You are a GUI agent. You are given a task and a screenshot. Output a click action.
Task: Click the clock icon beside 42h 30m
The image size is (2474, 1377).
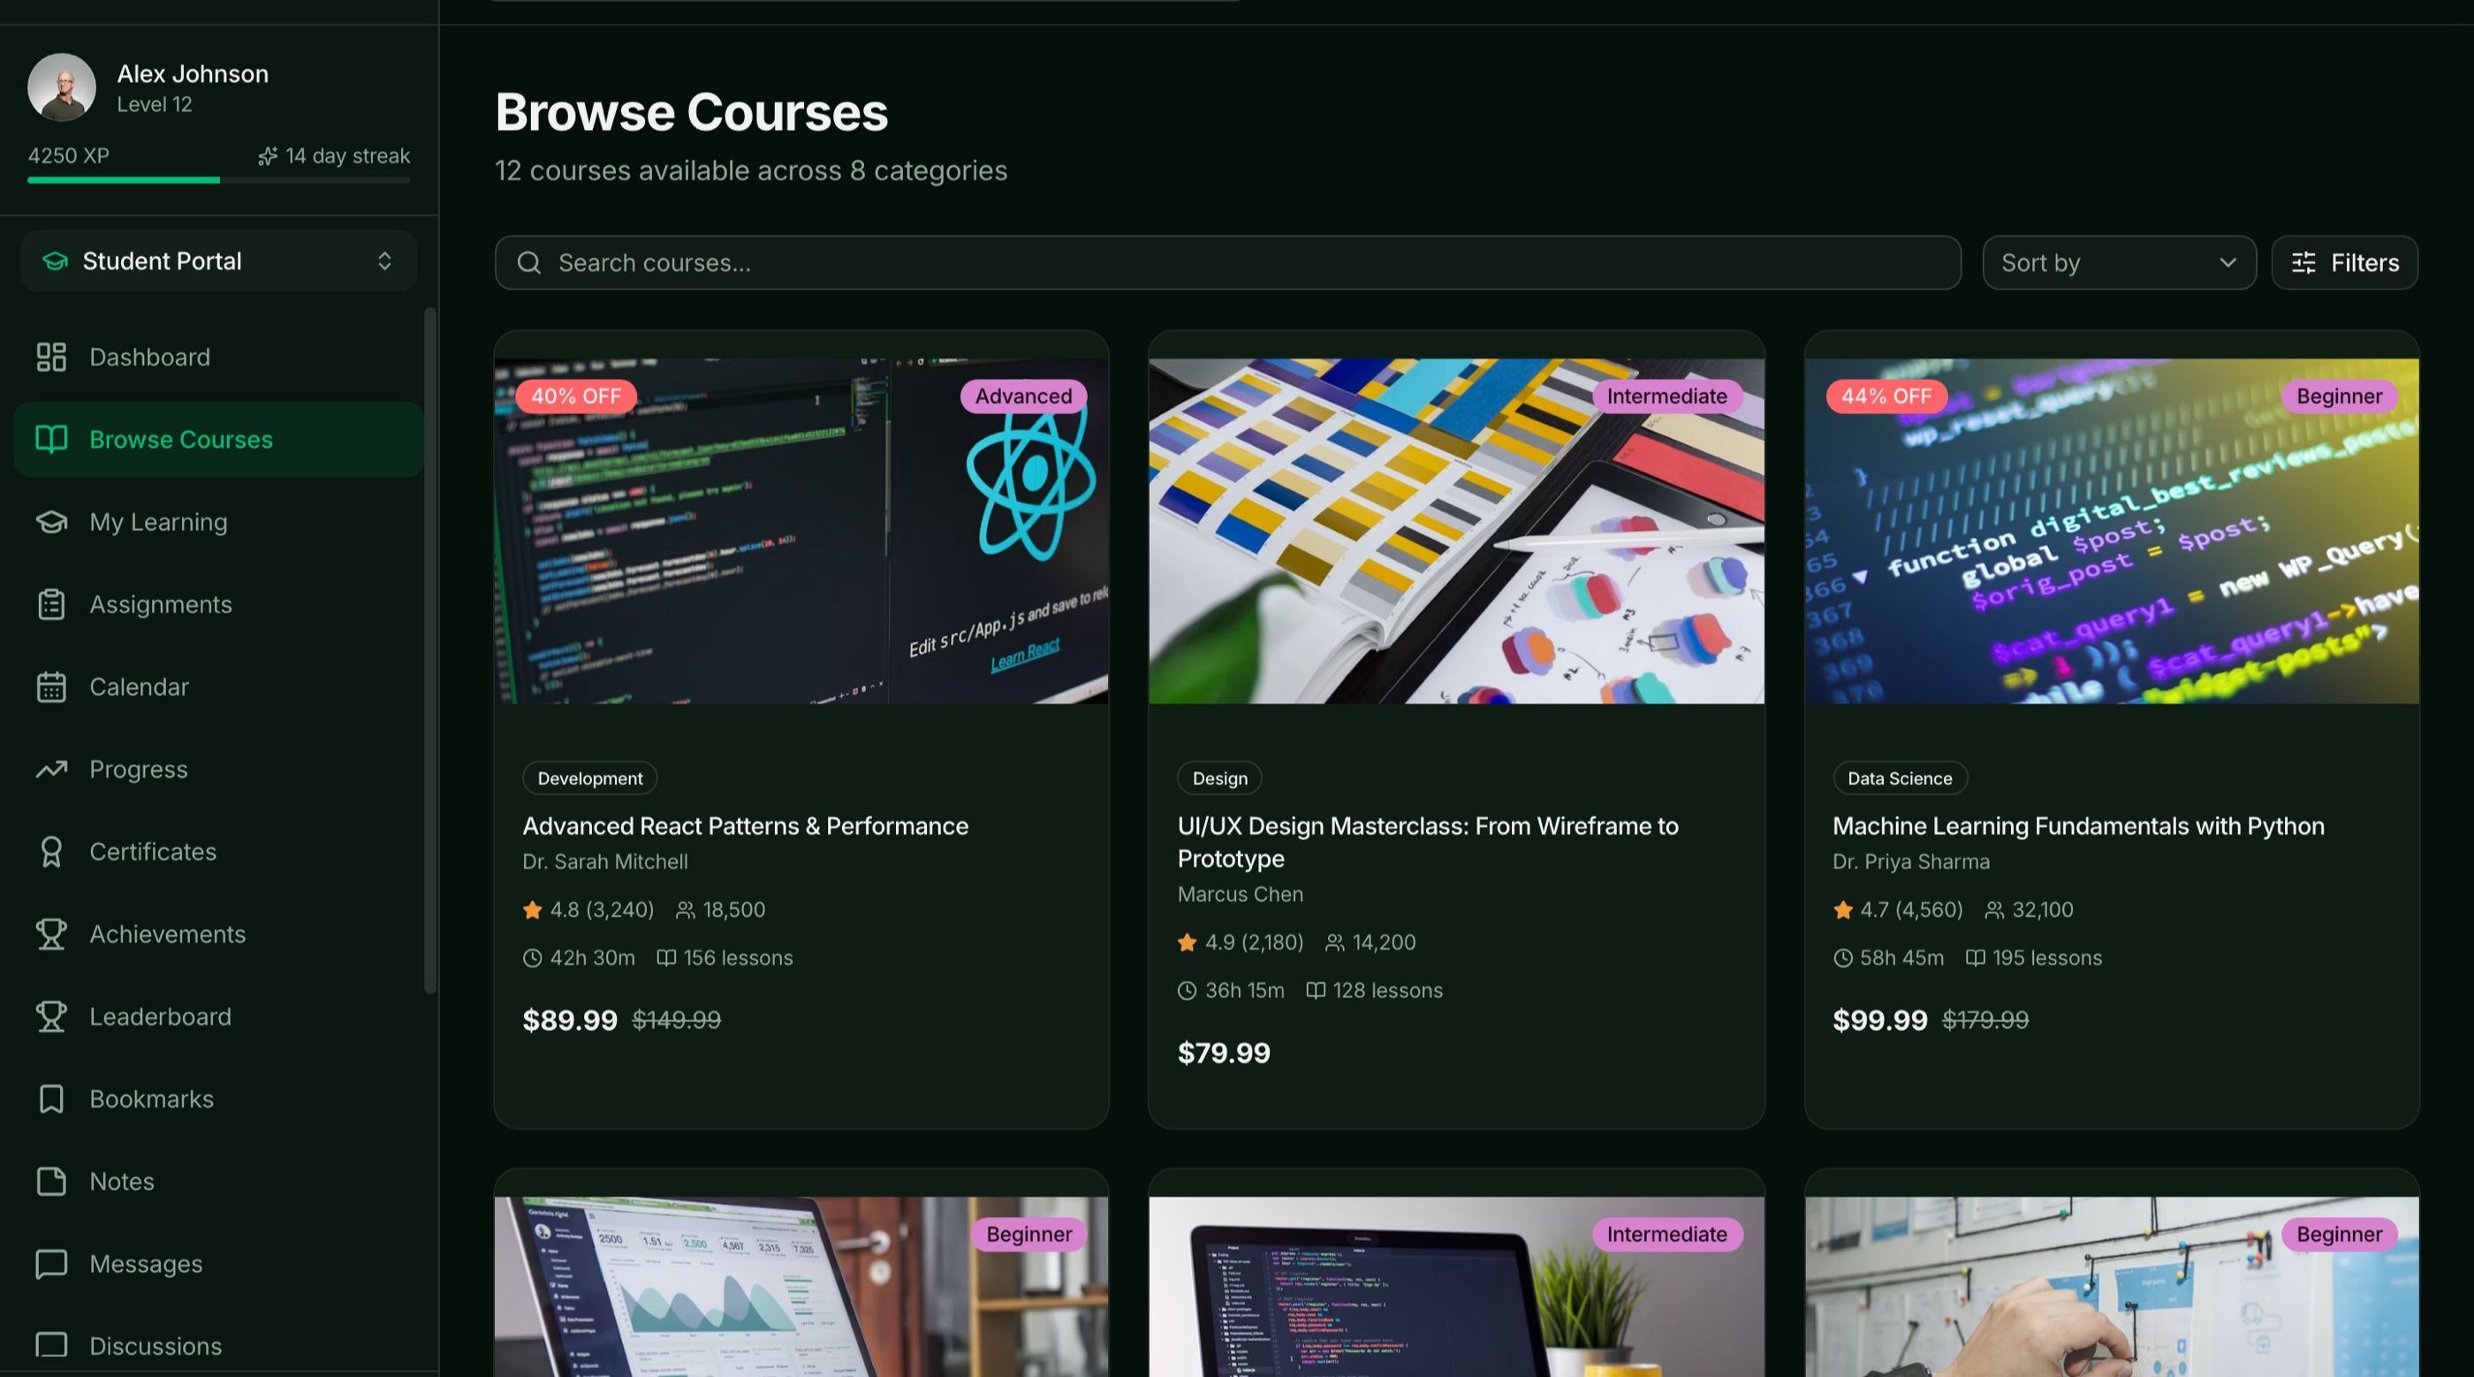532,958
